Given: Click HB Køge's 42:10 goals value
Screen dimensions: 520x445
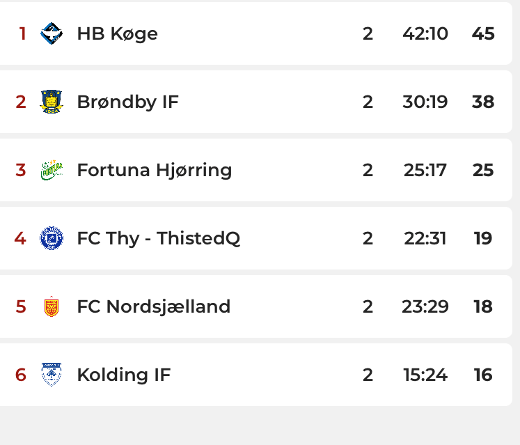Looking at the screenshot, I should 425,33.
